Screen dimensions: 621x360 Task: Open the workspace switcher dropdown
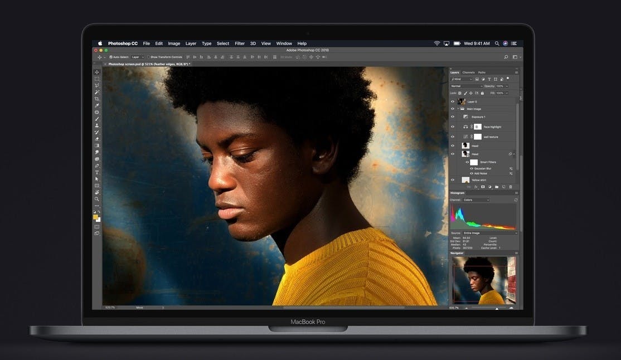[x=516, y=57]
